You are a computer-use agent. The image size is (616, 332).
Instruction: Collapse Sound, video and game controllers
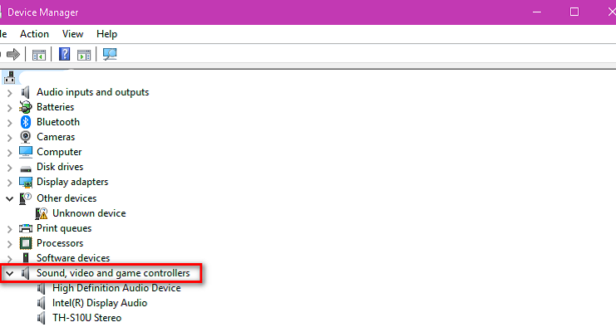tap(9, 274)
